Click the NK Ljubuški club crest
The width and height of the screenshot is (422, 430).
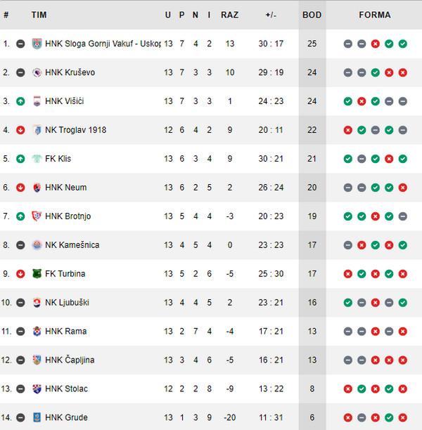coord(37,303)
